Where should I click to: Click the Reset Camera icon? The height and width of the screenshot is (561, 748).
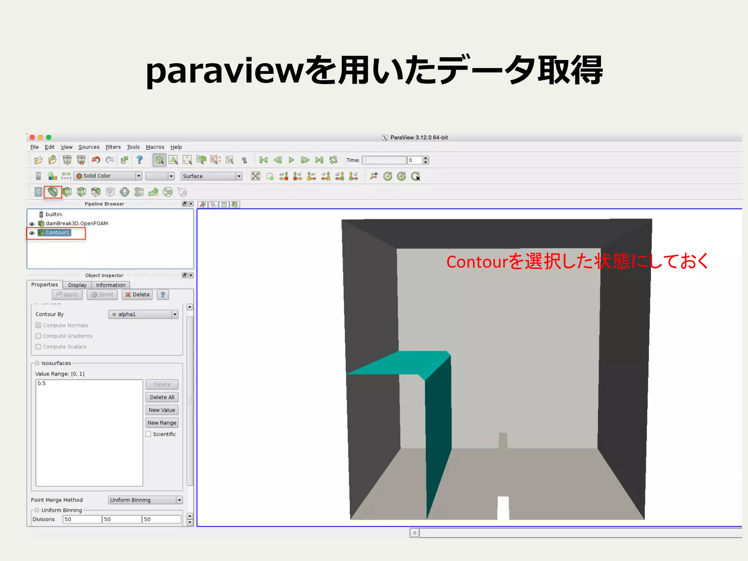coord(256,176)
